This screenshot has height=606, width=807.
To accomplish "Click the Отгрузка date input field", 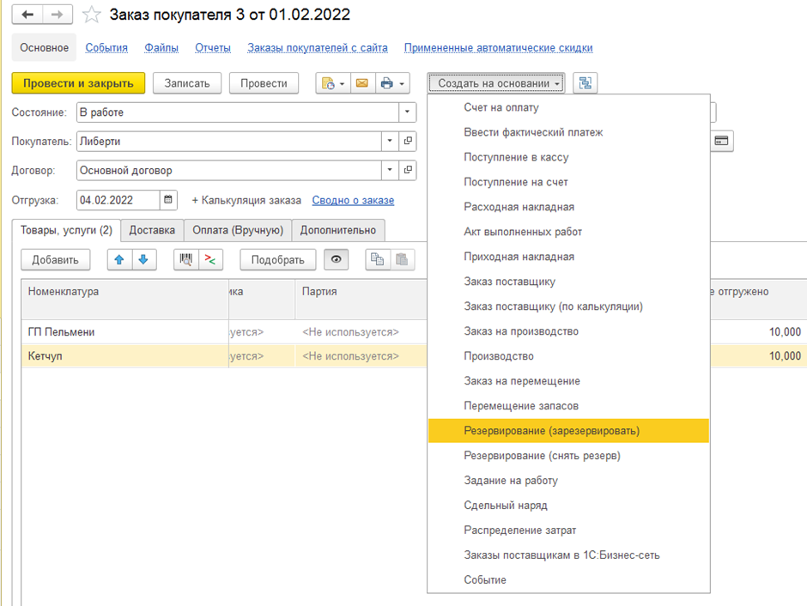I will (x=118, y=200).
